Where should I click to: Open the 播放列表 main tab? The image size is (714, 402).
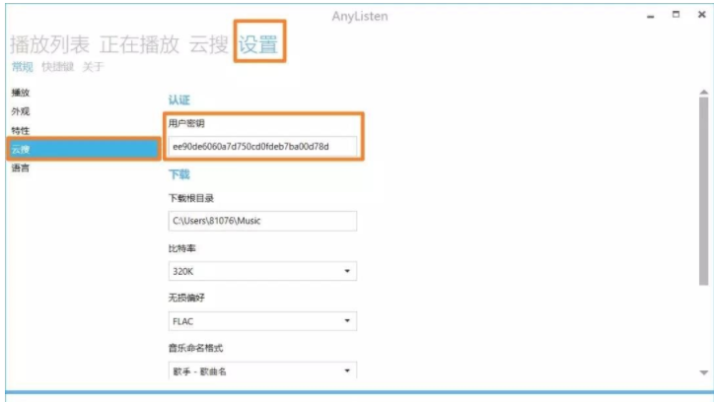[49, 44]
